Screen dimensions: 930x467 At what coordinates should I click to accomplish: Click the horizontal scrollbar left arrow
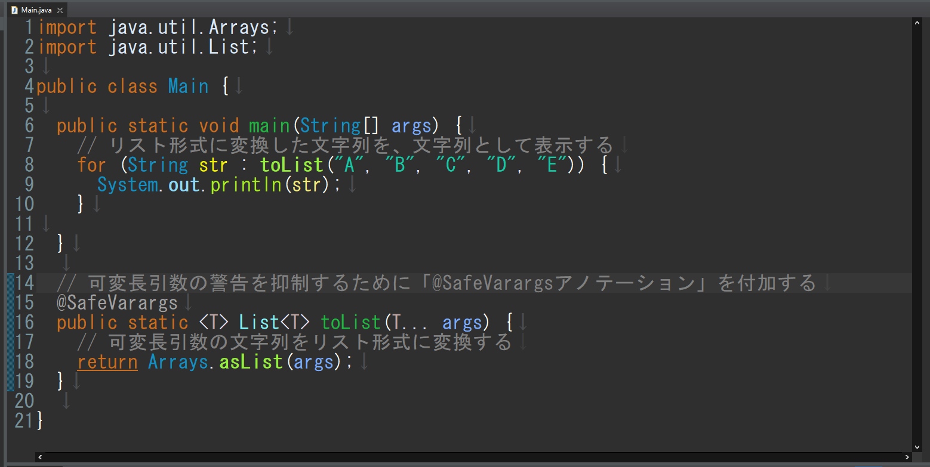[40, 457]
